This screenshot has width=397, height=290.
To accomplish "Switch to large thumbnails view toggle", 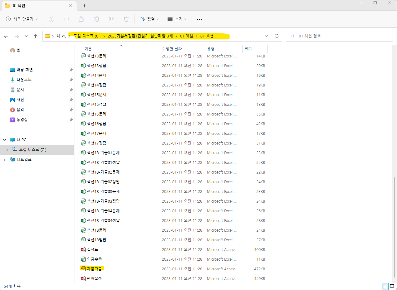I will [x=392, y=286].
